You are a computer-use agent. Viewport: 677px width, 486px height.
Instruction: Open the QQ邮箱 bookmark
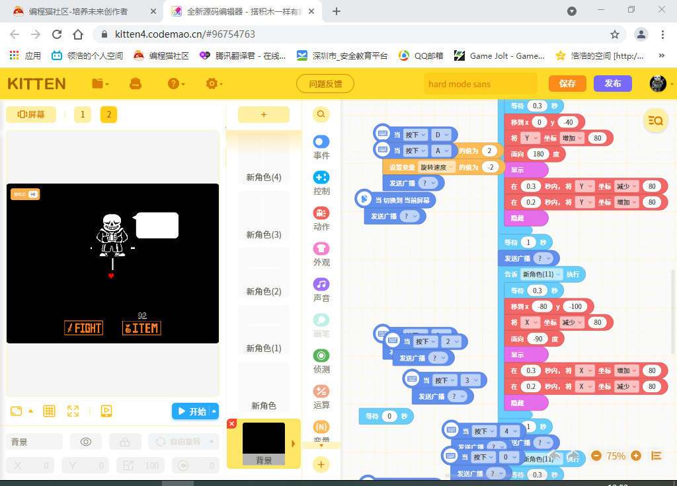tap(421, 55)
